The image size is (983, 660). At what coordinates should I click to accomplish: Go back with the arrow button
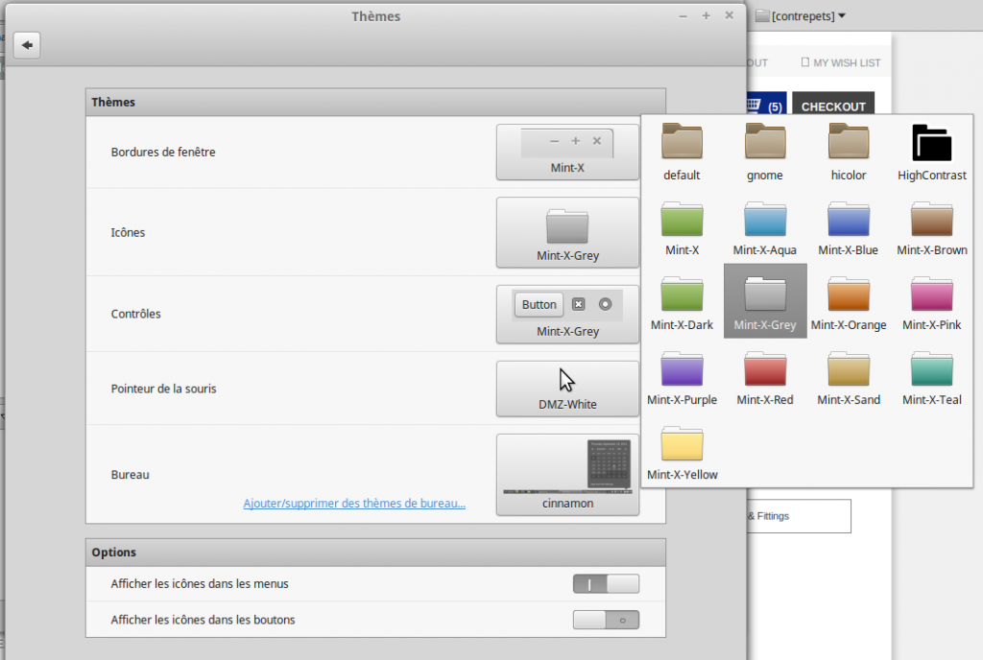pos(27,45)
